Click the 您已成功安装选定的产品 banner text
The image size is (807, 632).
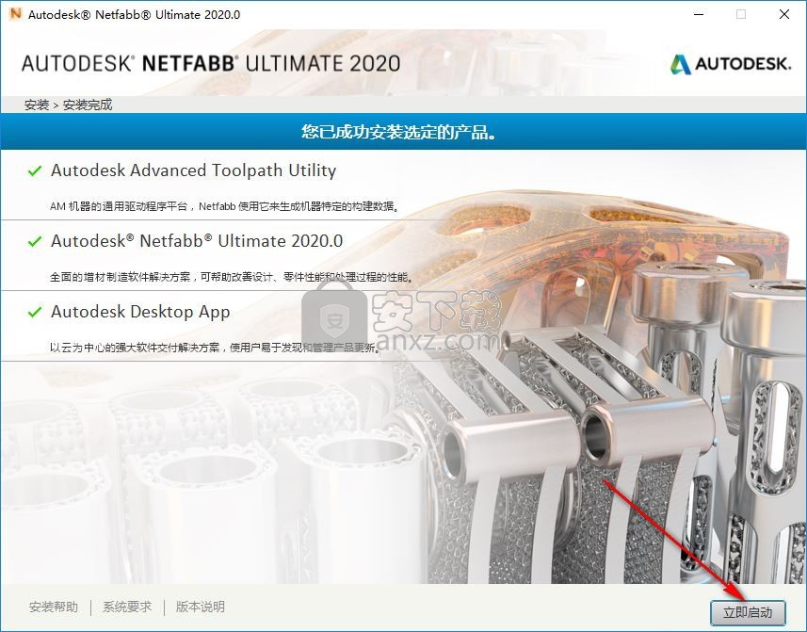coord(399,132)
